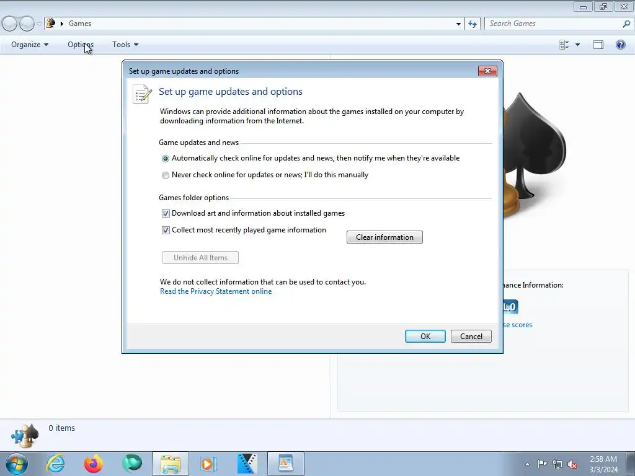635x476 pixels.
Task: Click the Unhide All Items button
Action: tap(200, 257)
